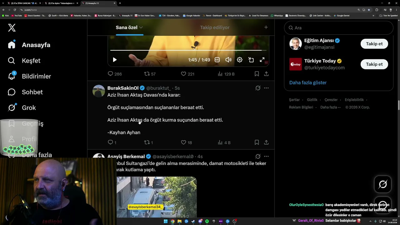Viewport: 400px width, 225px height.
Task: Play the video in the top post
Action: tap(115, 60)
